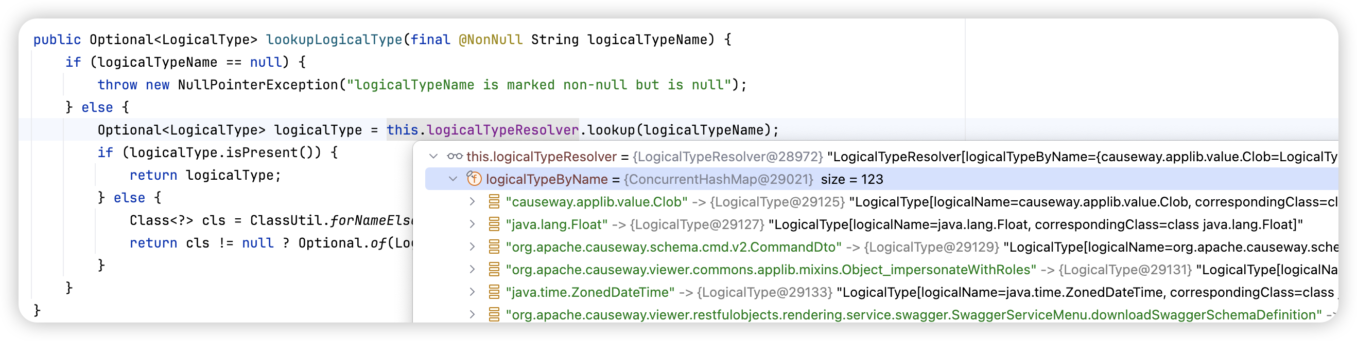Image resolution: width=1357 pixels, height=341 pixels.
Task: Click the entry icon beside CommandDto key
Action: (x=494, y=247)
